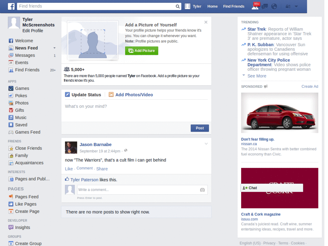Open Tyler profile link in top bar
Image resolution: width=328 pixels, height=246 pixels.
pyautogui.click(x=193, y=6)
